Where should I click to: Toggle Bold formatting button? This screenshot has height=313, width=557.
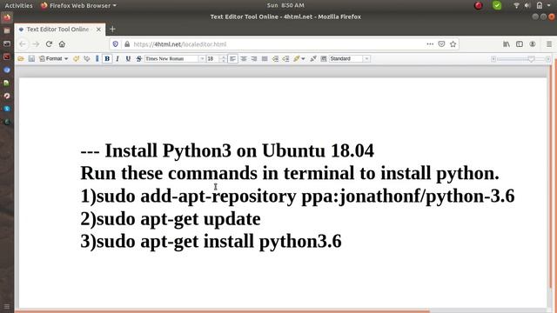click(x=107, y=58)
